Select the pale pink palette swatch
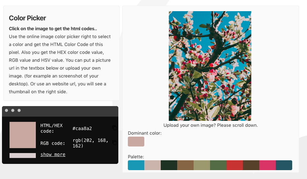The image size is (307, 179). click(153, 165)
